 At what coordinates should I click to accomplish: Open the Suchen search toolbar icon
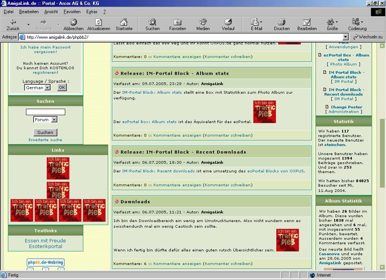click(152, 22)
